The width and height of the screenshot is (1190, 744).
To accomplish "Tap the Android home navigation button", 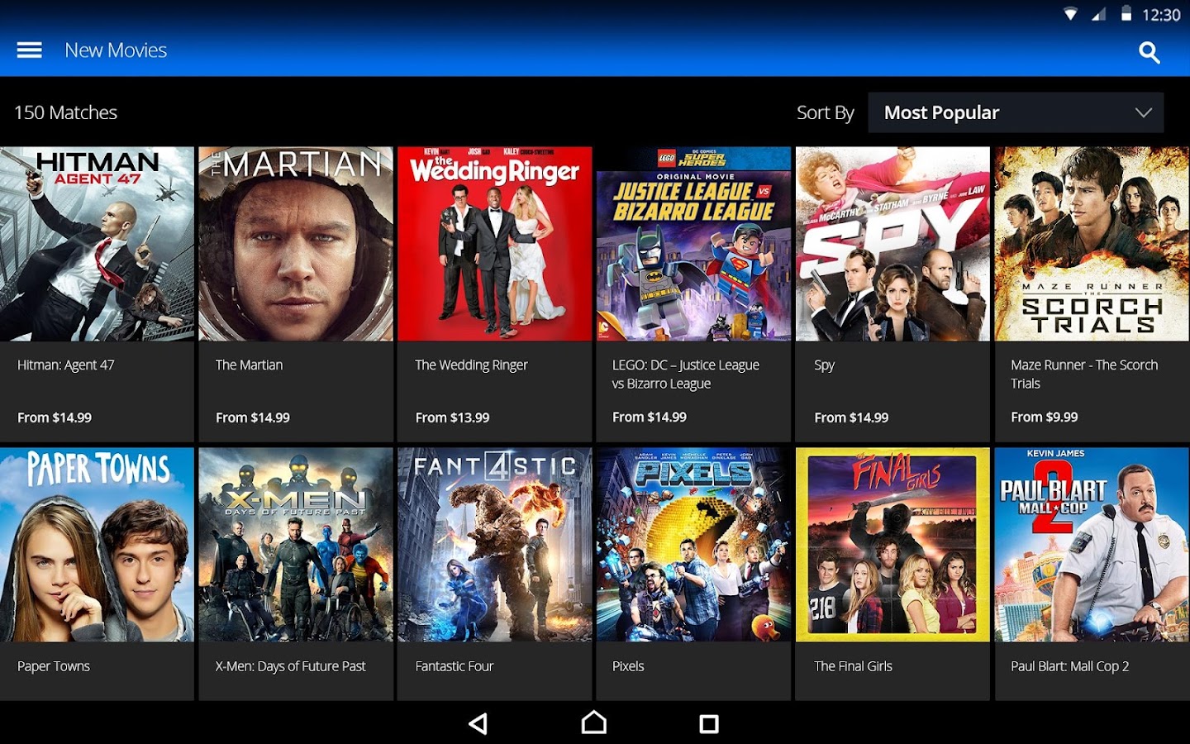I will pyautogui.click(x=594, y=723).
